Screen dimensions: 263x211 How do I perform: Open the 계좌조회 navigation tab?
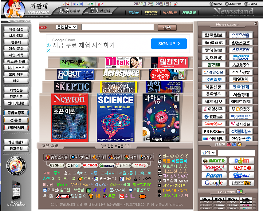tap(189, 12)
